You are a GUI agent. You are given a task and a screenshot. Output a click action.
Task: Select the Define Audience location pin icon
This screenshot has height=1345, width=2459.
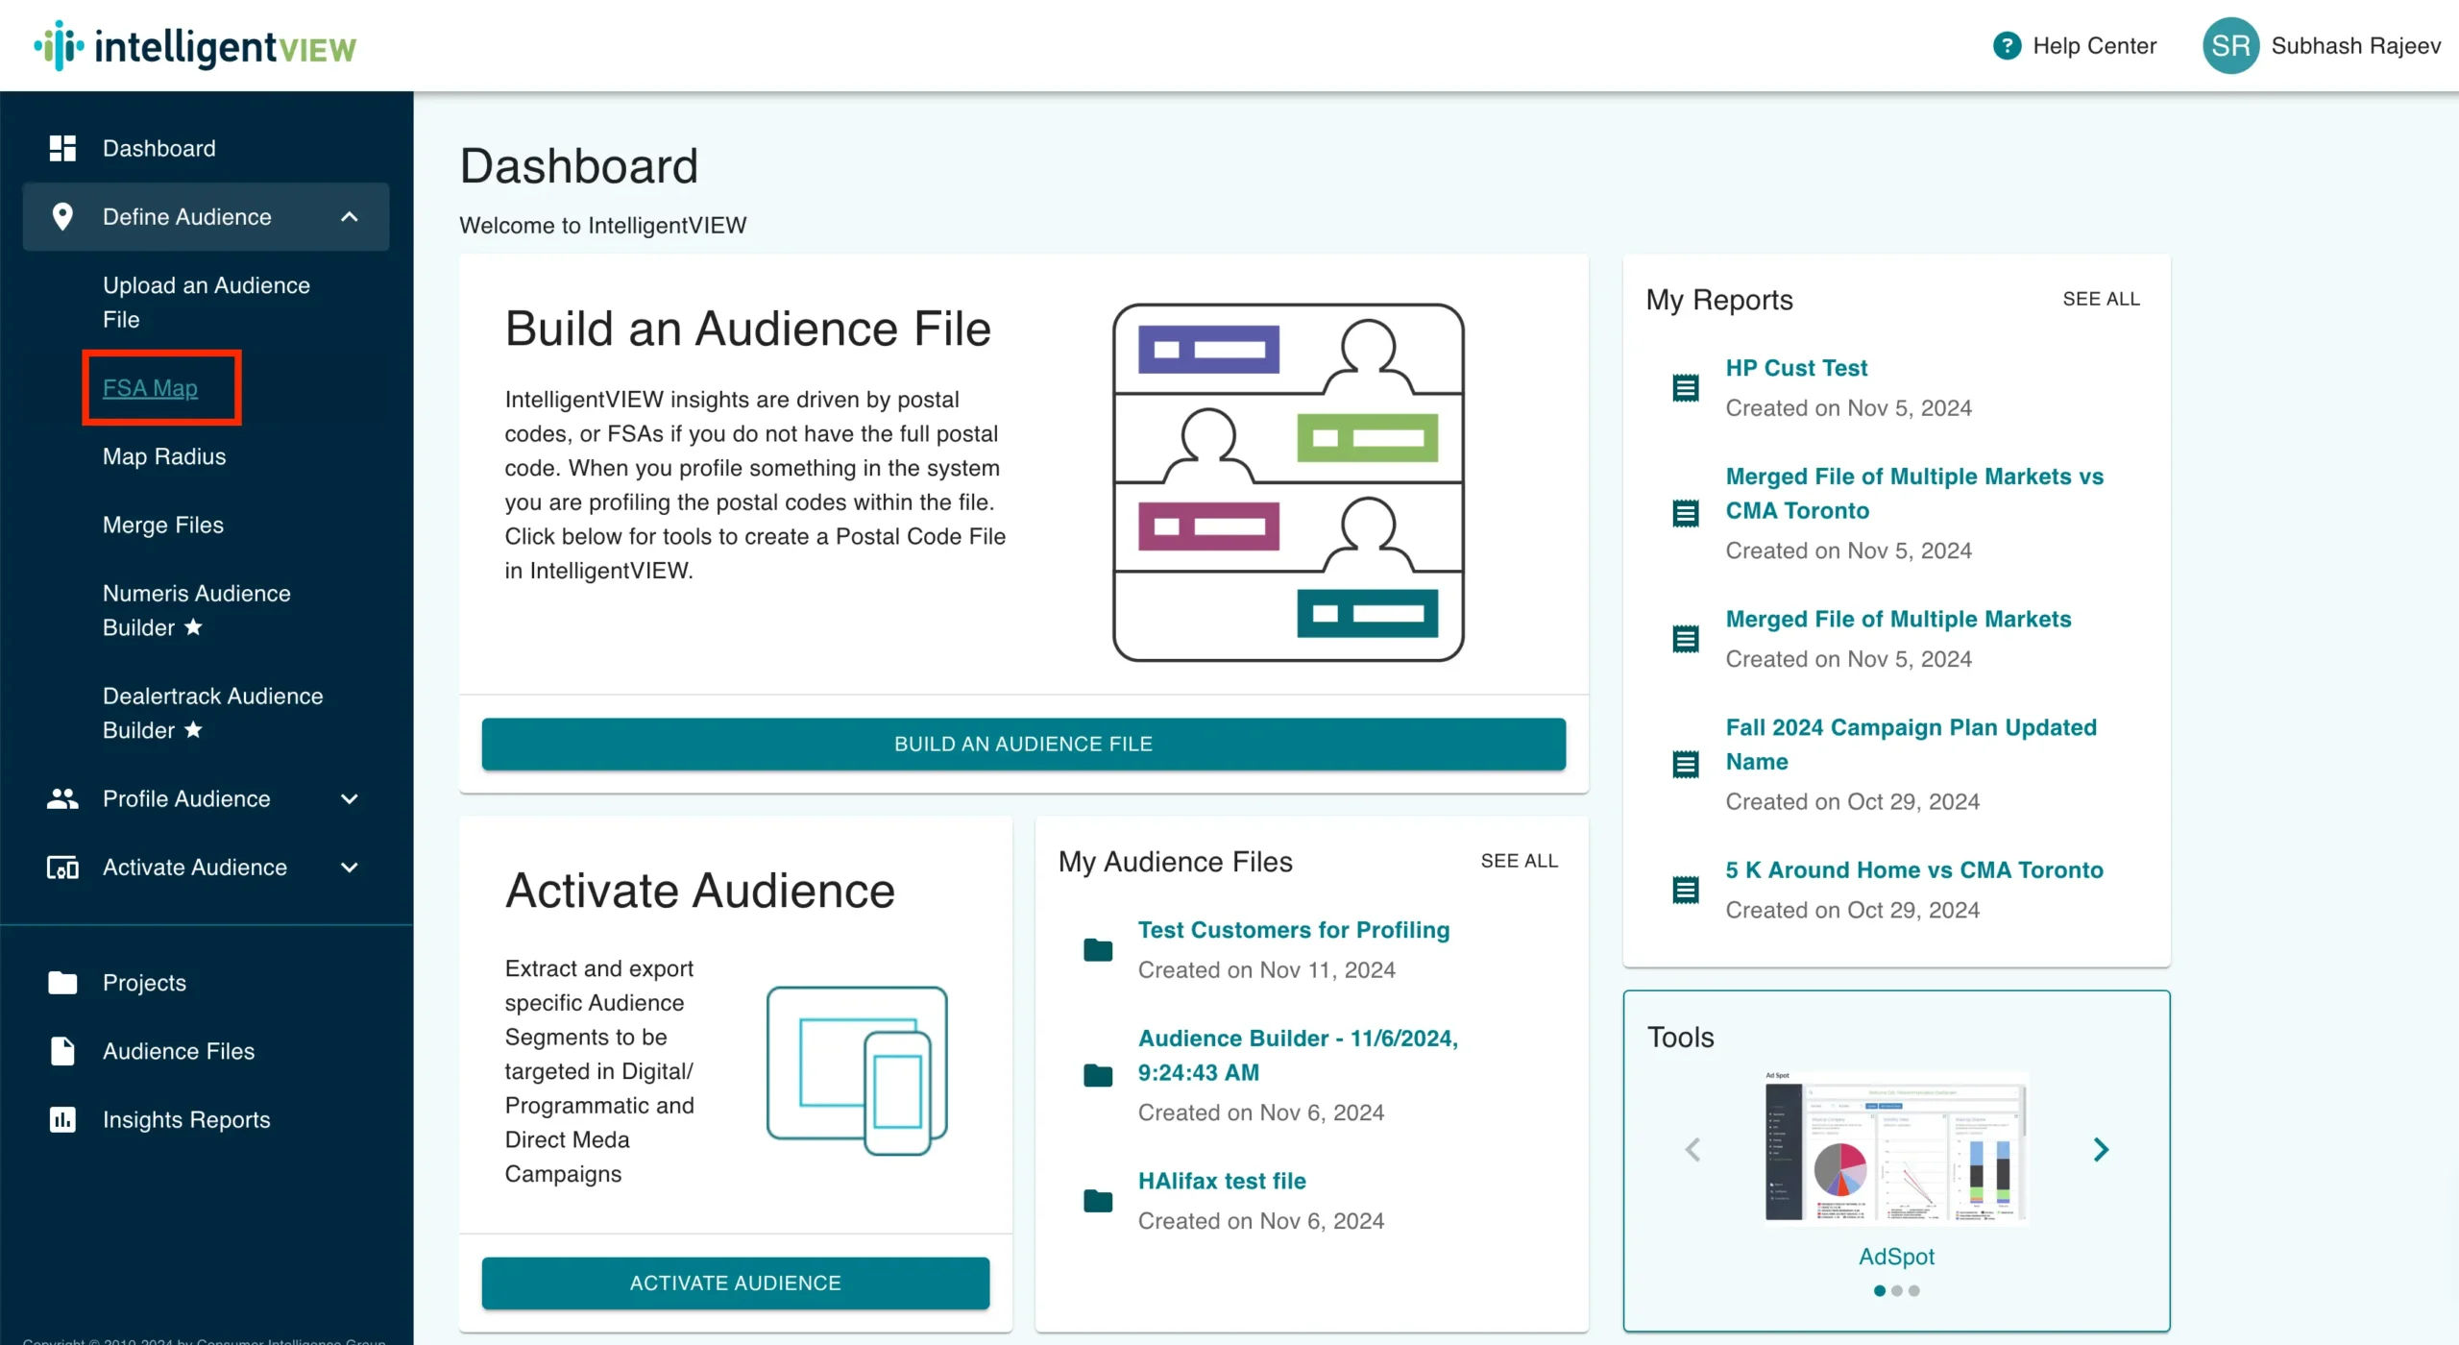pos(62,217)
